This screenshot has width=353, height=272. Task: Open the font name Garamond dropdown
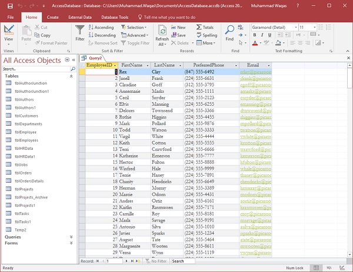(296, 28)
